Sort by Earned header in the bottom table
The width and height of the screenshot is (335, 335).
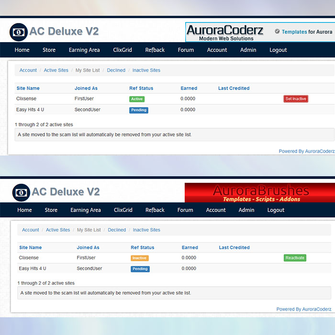tap(190, 247)
